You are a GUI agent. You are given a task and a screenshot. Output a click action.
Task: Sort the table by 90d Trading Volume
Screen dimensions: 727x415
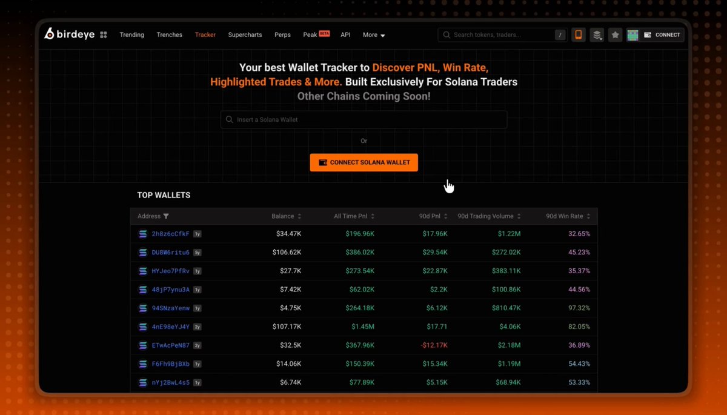[x=489, y=216]
